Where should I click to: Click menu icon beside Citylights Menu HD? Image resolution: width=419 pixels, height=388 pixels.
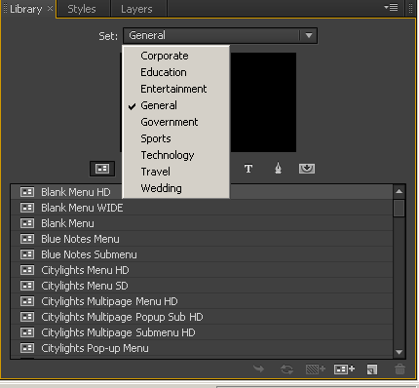pos(27,270)
